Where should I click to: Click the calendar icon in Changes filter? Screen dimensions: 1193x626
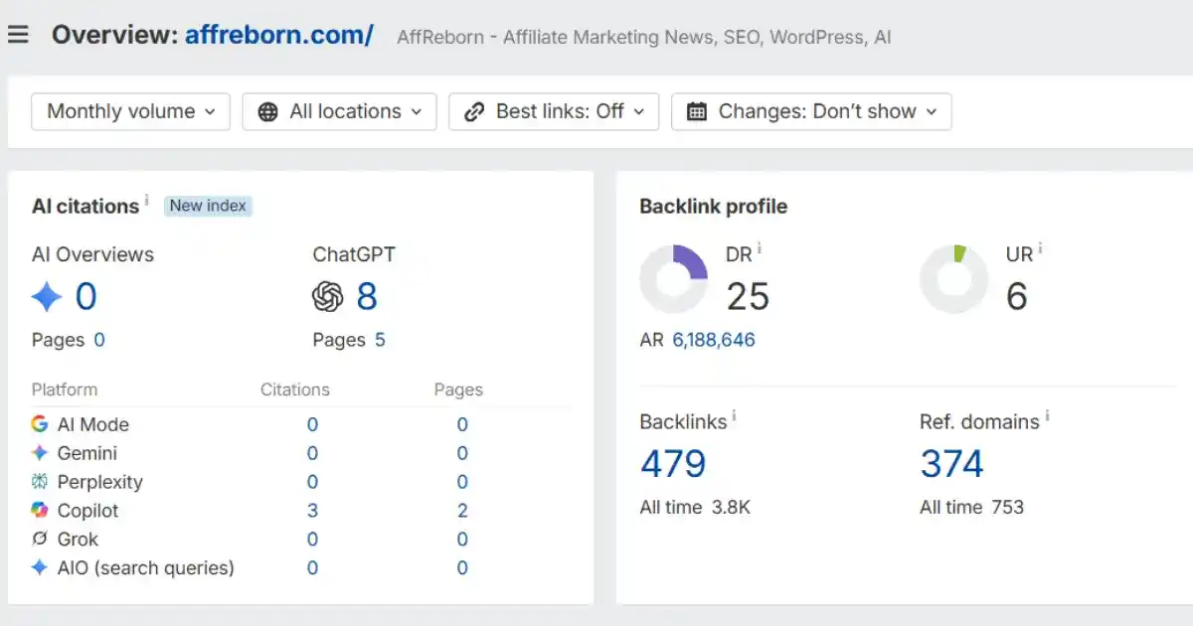click(698, 111)
